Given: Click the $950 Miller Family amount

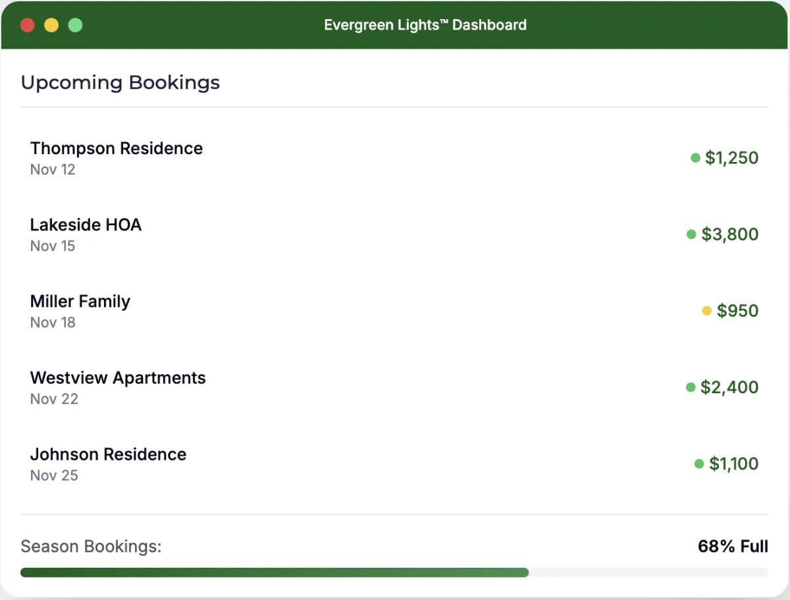Looking at the screenshot, I should pos(737,311).
